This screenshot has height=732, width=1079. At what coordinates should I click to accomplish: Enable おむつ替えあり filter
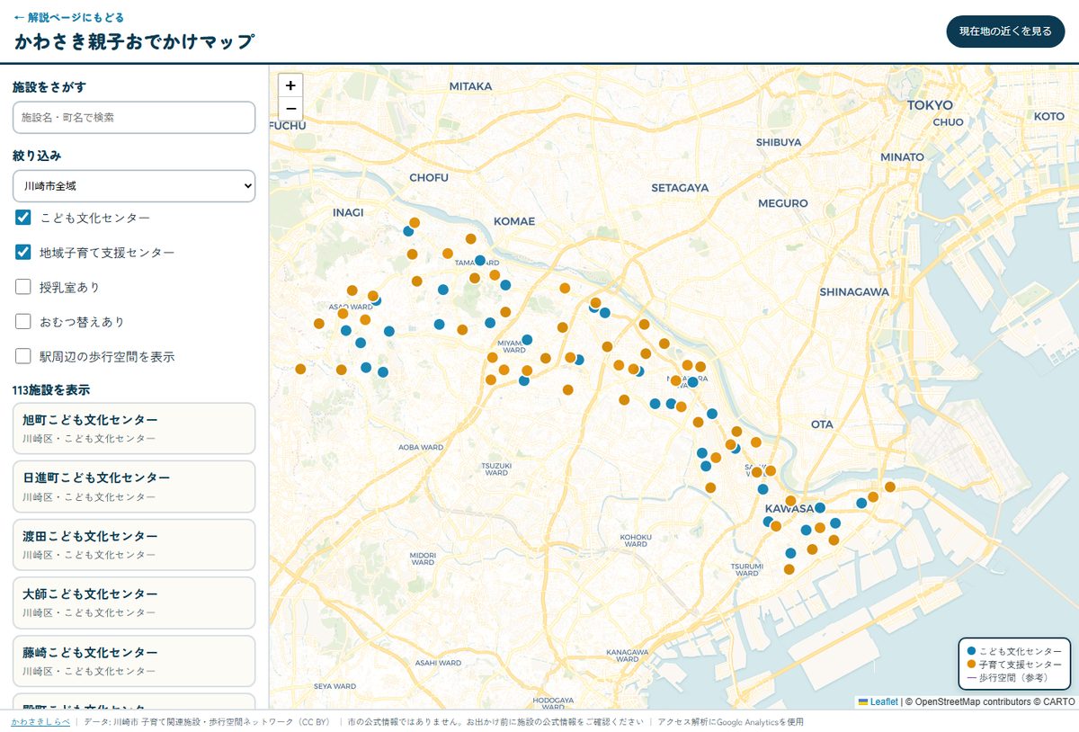[x=23, y=322]
